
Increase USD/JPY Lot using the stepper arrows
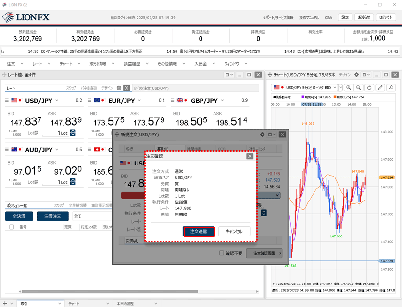click(x=73, y=131)
